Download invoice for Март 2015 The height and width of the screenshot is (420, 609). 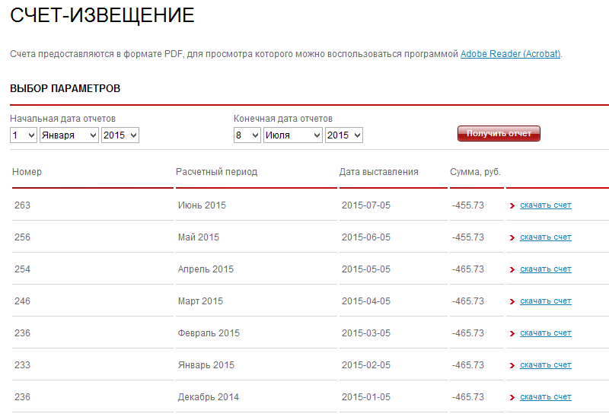[545, 301]
